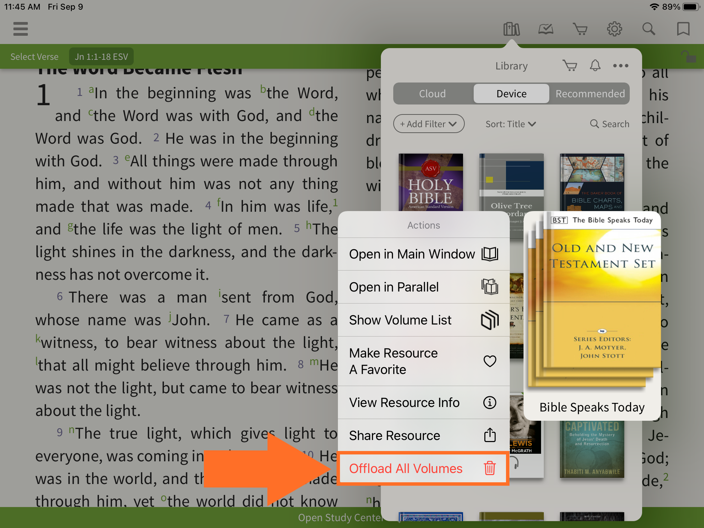Choose Open in Main Window
704x528 pixels.
coord(423,254)
